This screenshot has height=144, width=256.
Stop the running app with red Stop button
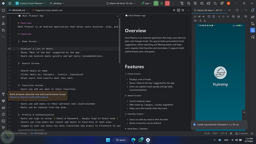click(x=167, y=3)
